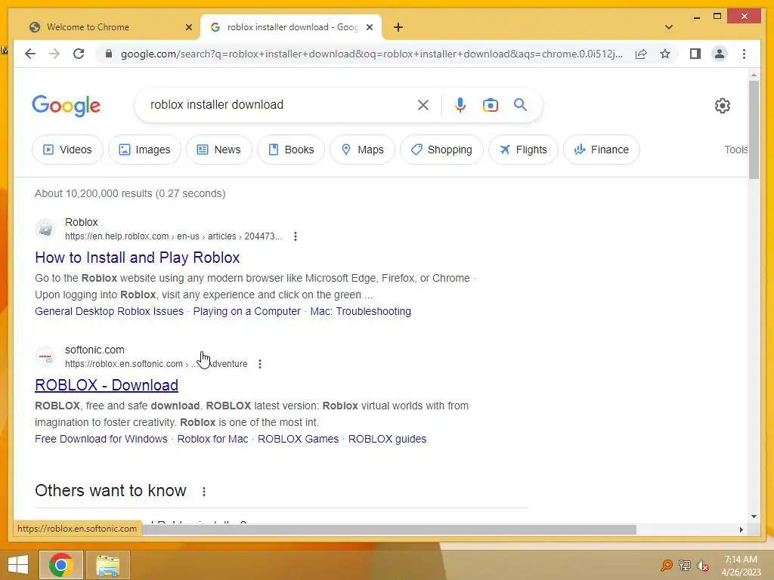Open the Chrome side panel icon
Viewport: 774px width, 580px height.
tap(695, 54)
